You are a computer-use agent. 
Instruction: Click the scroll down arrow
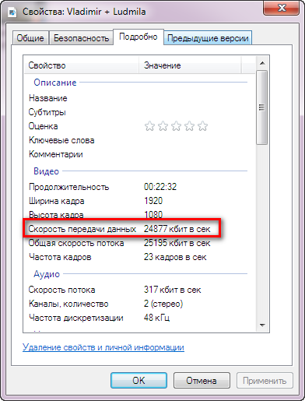click(x=262, y=325)
